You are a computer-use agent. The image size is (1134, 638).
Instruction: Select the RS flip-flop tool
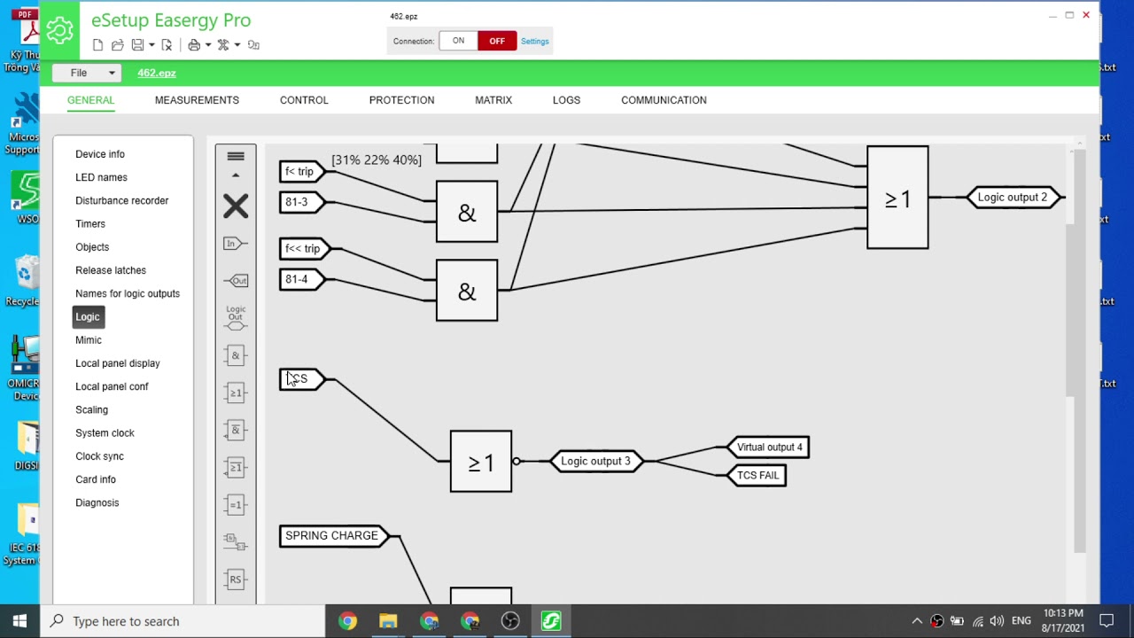236,580
